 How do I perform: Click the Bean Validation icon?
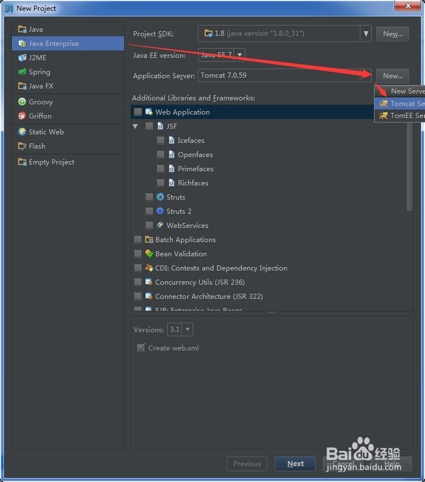149,253
